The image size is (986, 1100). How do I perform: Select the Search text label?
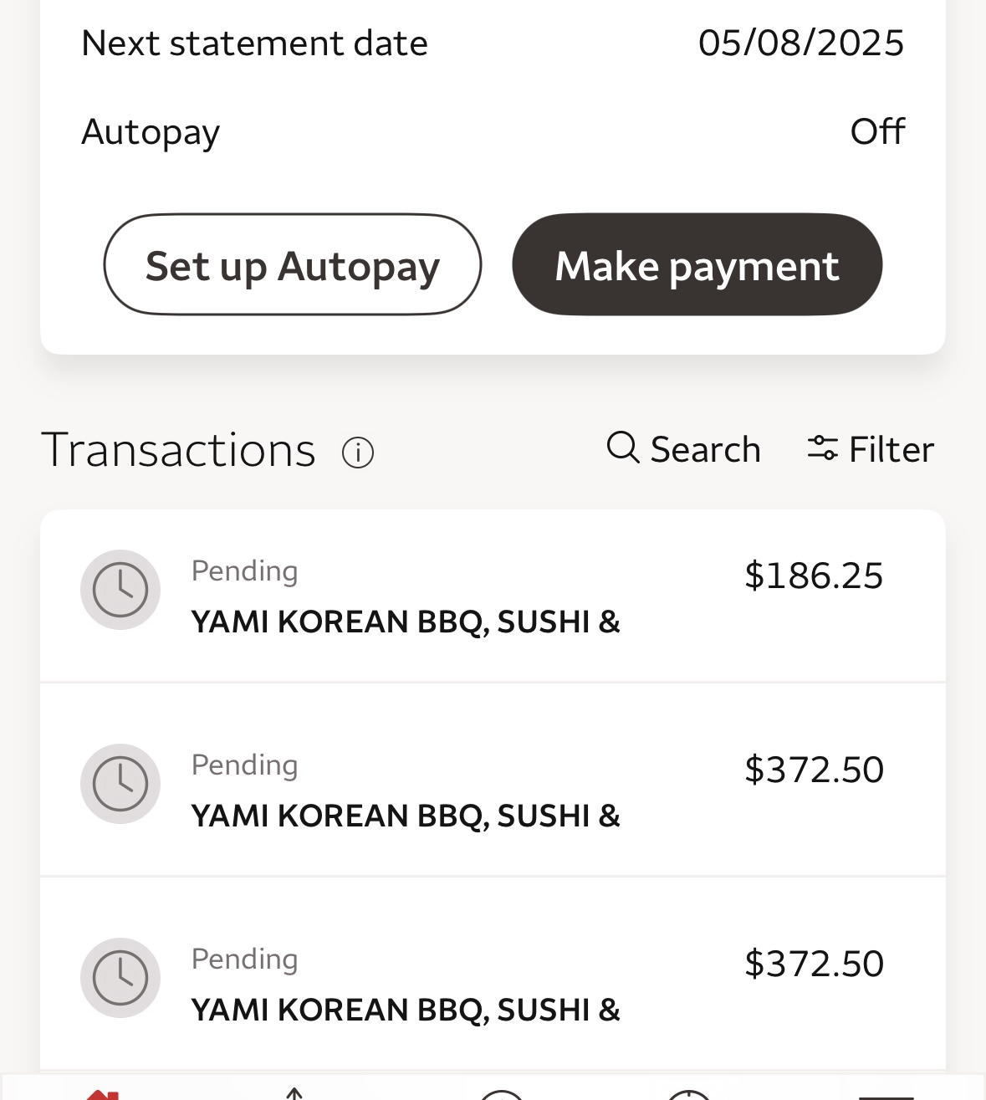point(705,449)
